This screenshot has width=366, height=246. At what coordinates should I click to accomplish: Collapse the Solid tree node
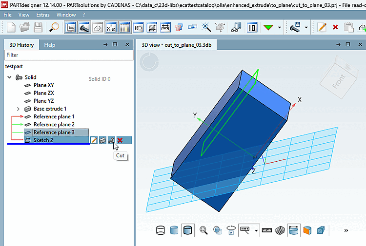pyautogui.click(x=10, y=77)
